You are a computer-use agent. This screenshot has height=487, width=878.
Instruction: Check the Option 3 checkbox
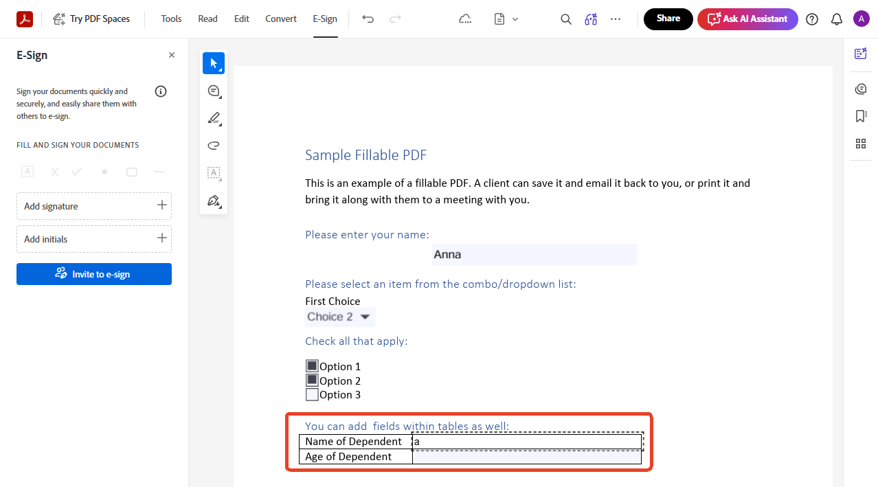312,394
